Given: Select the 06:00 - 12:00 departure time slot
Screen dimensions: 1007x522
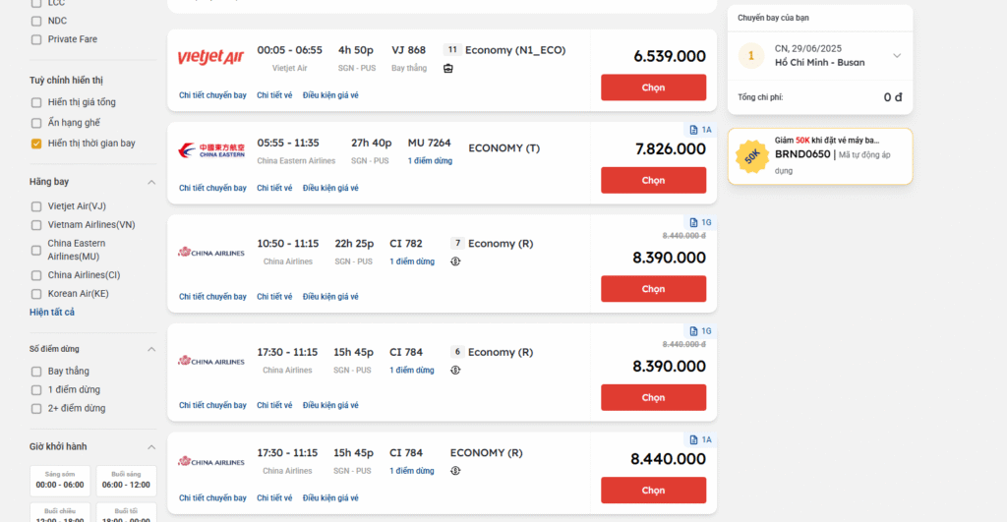Looking at the screenshot, I should (x=127, y=481).
